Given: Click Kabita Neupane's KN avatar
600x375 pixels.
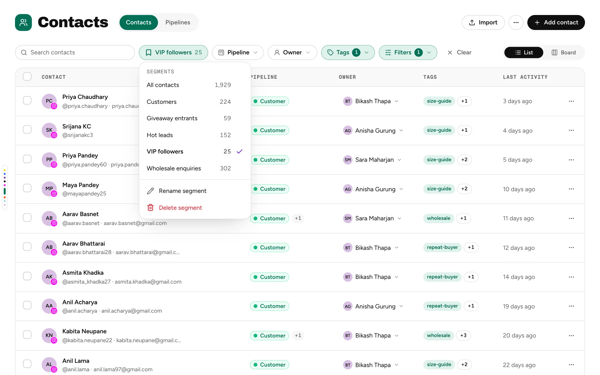Looking at the screenshot, I should click(49, 335).
